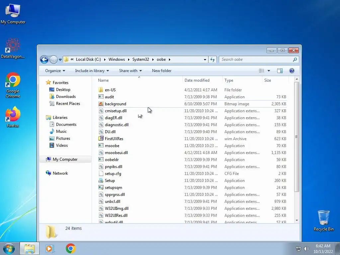The height and width of the screenshot is (255, 340).
Task: Open the Windows Start button
Action: (9, 248)
